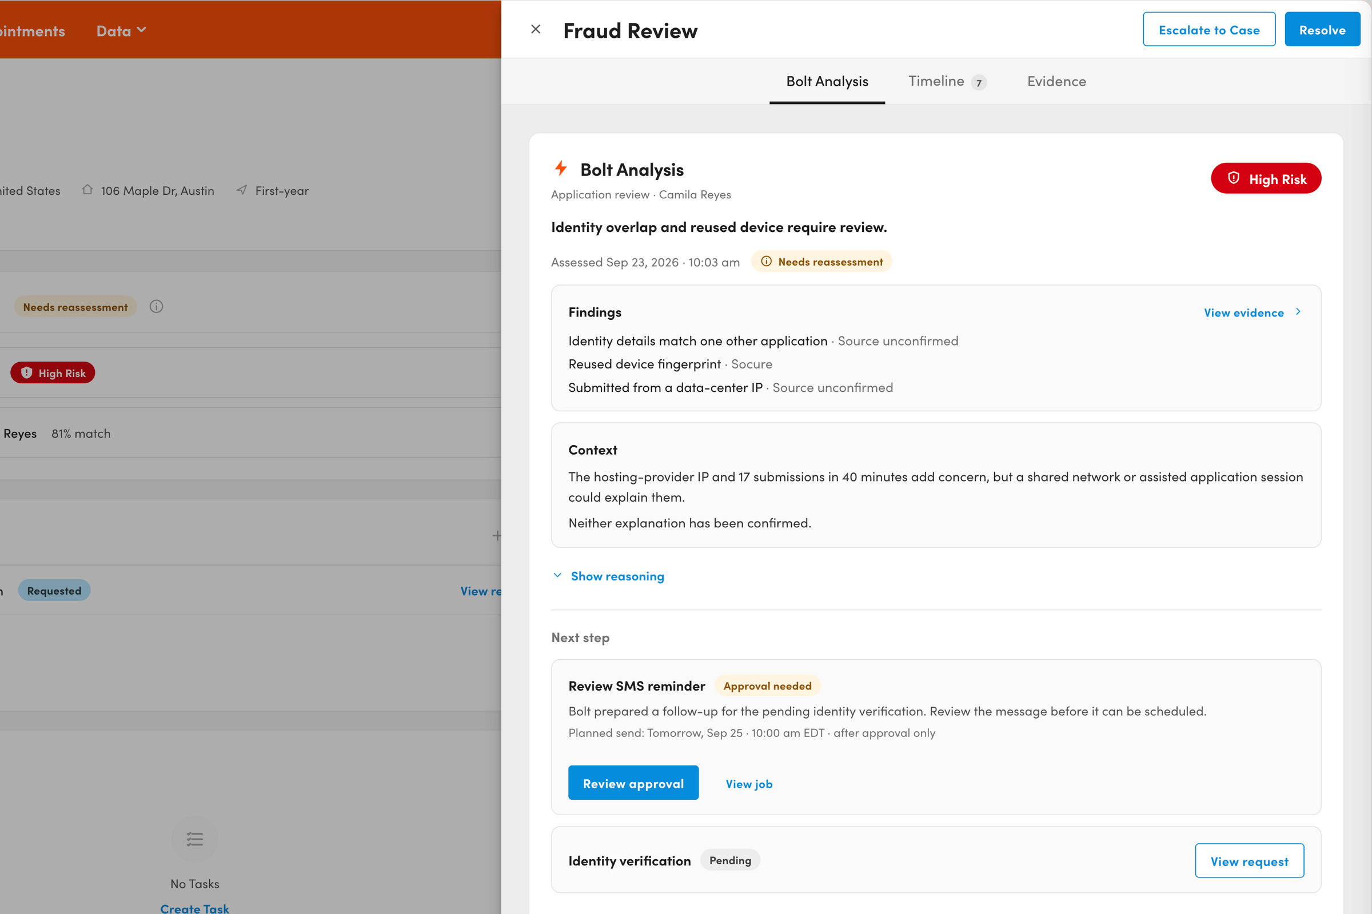The height and width of the screenshot is (914, 1372).
Task: Click the info icon beside Needs reassessment on left
Action: (156, 307)
